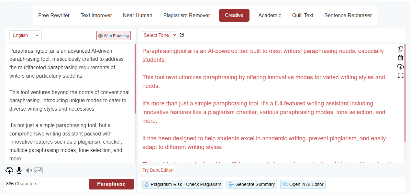Open the English language dropdown
Viewport: 410px width, 194px height.
coord(26,35)
